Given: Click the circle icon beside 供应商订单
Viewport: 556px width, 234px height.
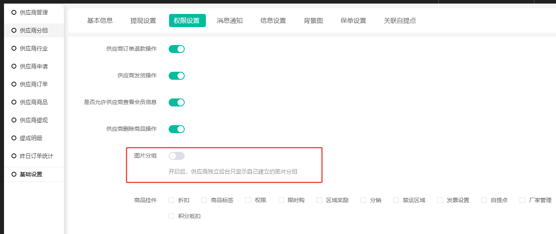Looking at the screenshot, I should click(14, 84).
